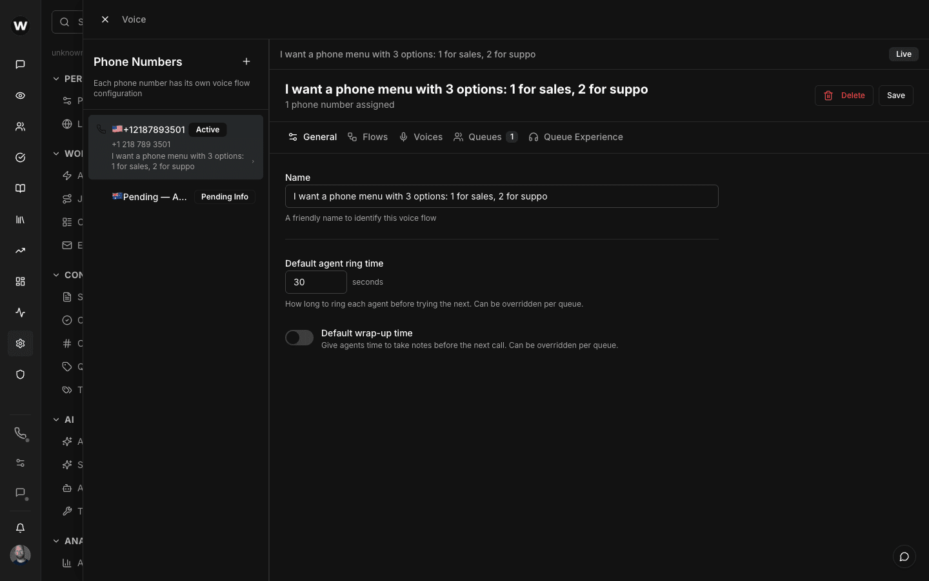Enable the Default wrap-up time toggle
The width and height of the screenshot is (929, 581).
[x=299, y=338]
